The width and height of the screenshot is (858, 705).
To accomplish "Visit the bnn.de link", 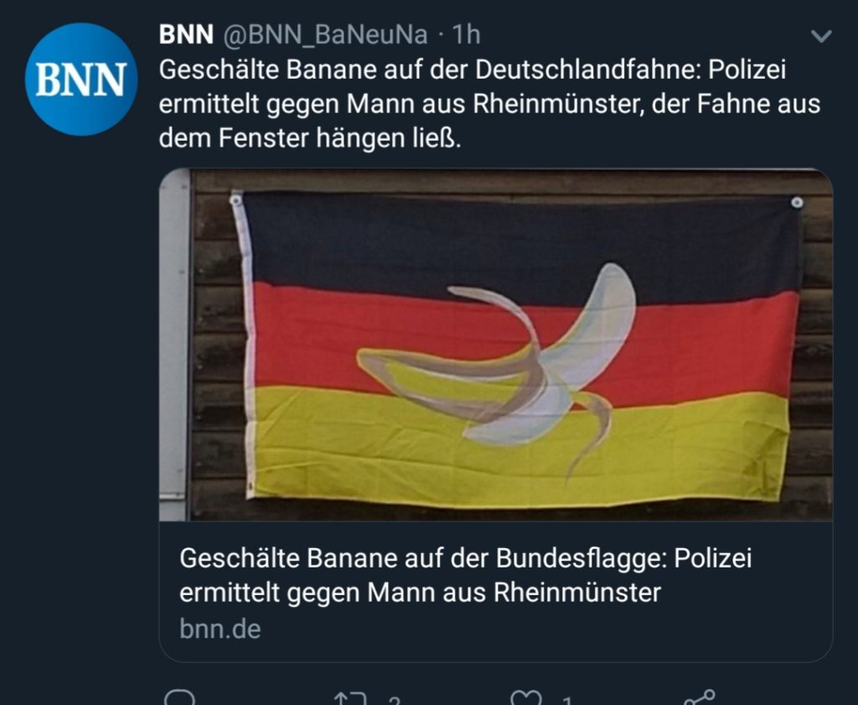I will tap(220, 629).
